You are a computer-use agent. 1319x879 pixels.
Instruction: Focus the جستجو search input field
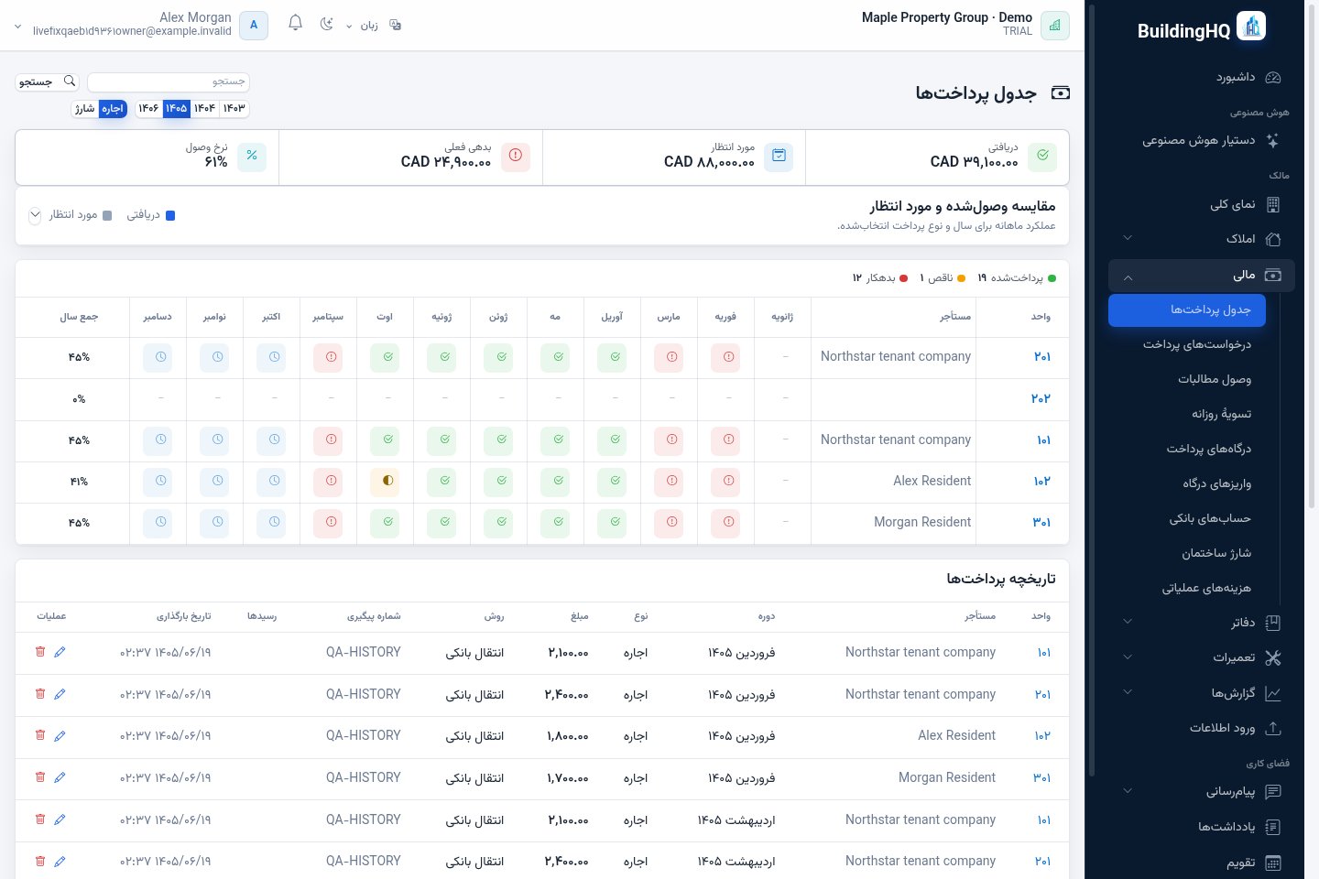point(168,81)
